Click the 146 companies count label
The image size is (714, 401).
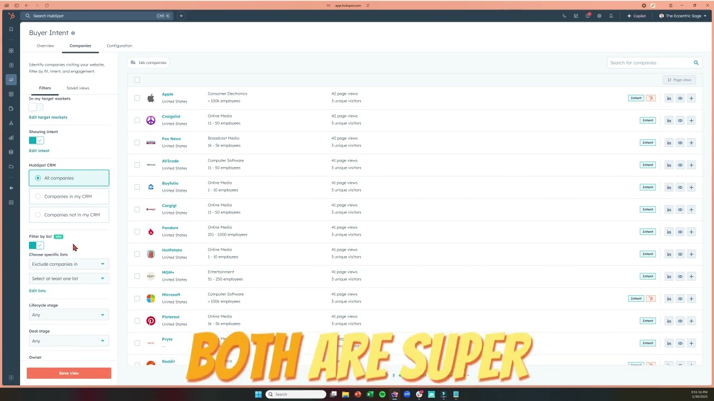148,63
